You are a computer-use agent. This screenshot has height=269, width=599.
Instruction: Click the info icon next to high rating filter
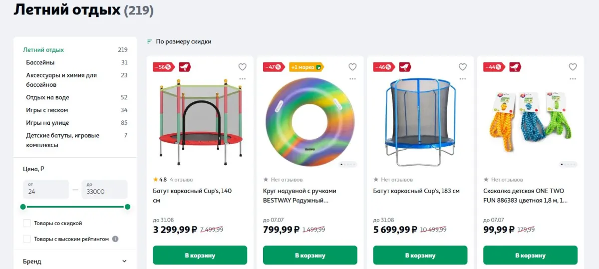coord(115,239)
